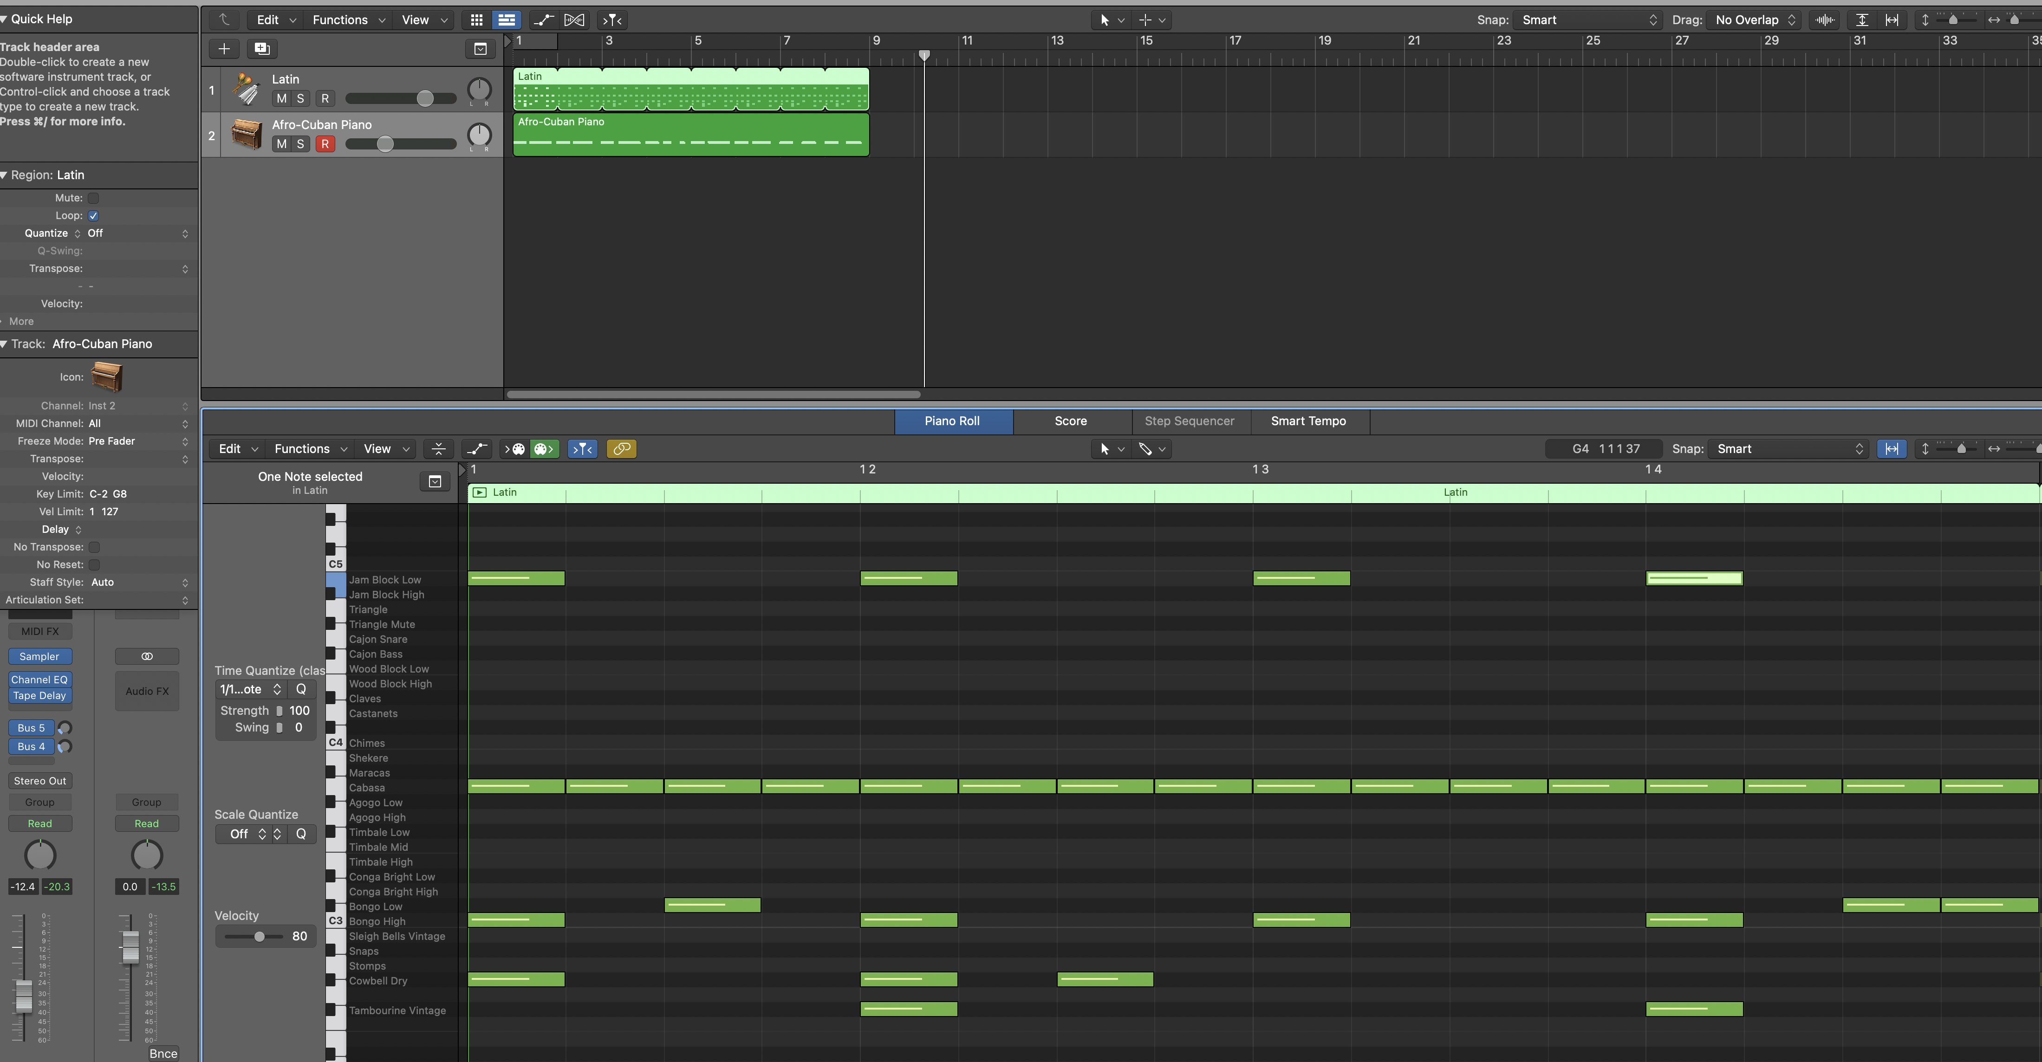
Task: Uncheck the Loop checkbox for region
Action: coord(93,215)
